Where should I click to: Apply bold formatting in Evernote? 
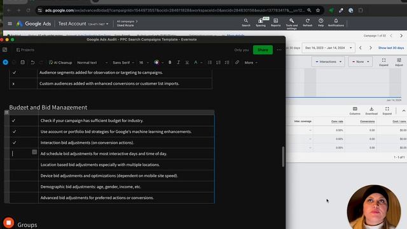(170, 62)
